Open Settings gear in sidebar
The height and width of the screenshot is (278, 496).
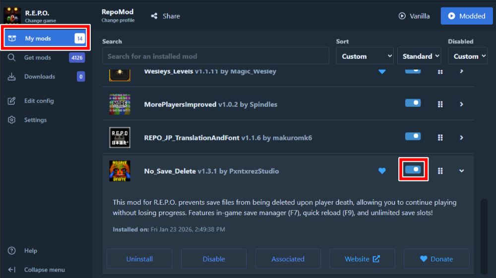[x=12, y=120]
